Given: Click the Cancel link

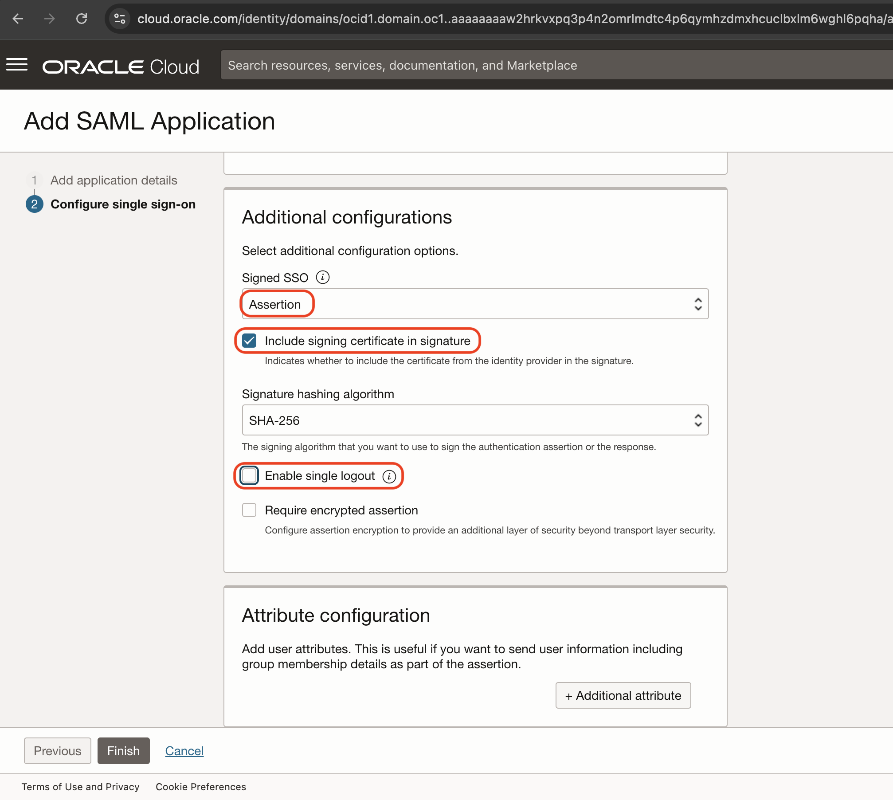Looking at the screenshot, I should coord(184,751).
